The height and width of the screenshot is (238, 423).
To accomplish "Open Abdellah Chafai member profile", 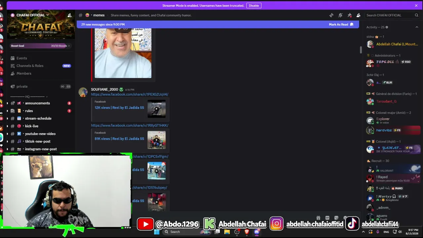I will coord(393,44).
